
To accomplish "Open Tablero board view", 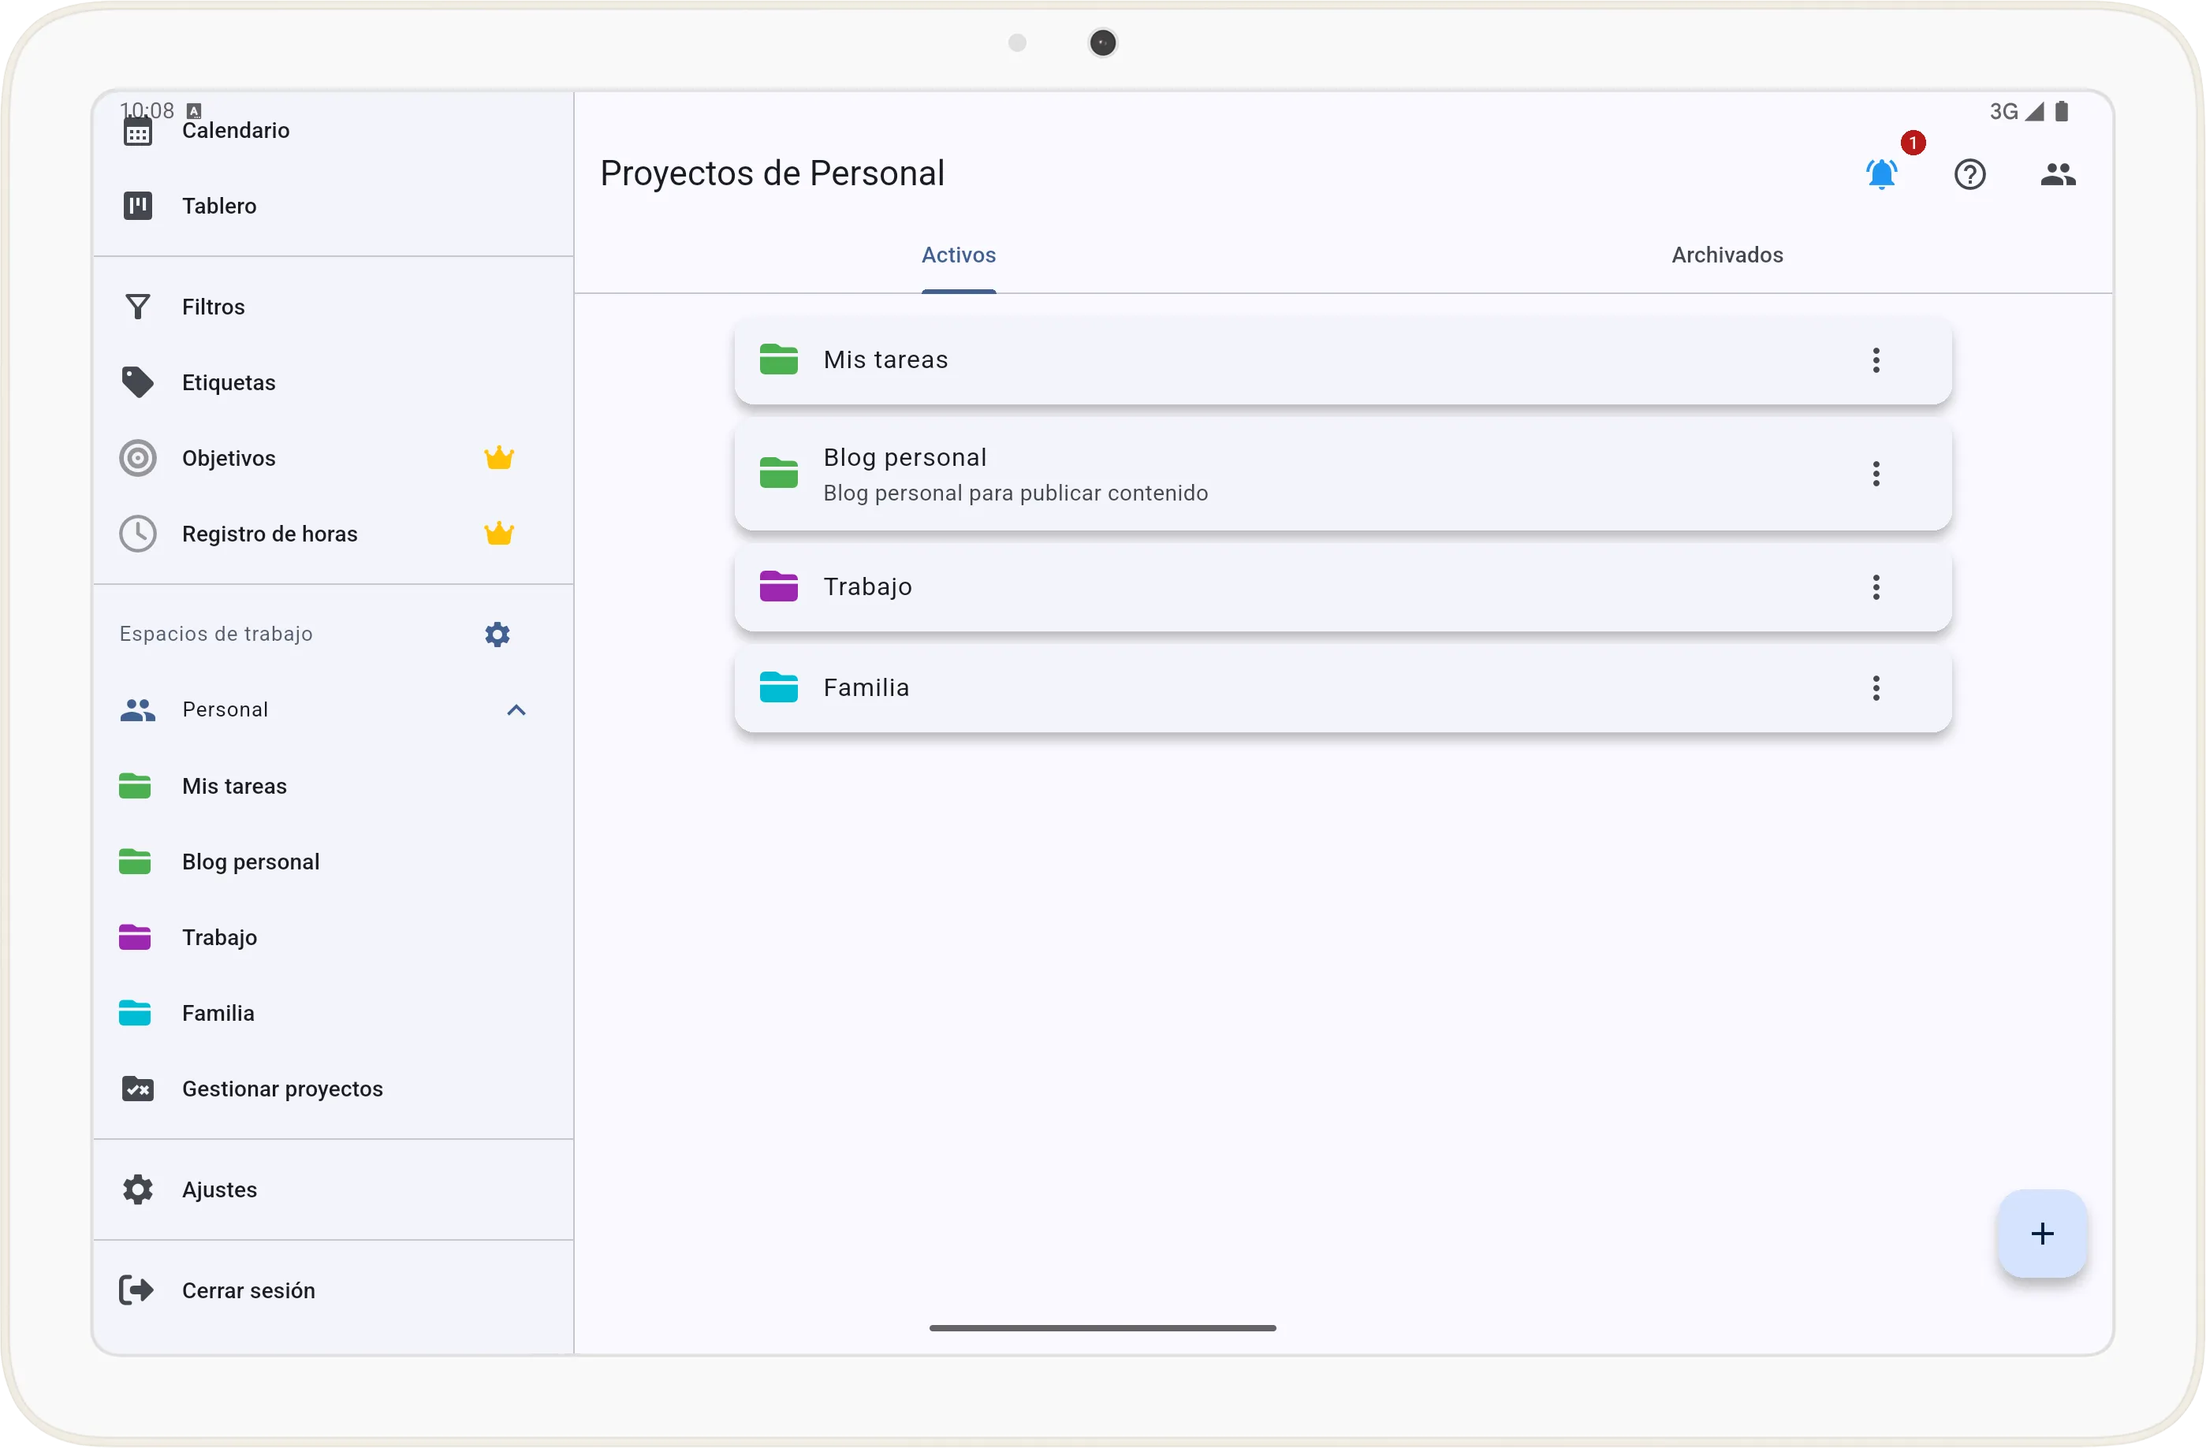I will 218,206.
